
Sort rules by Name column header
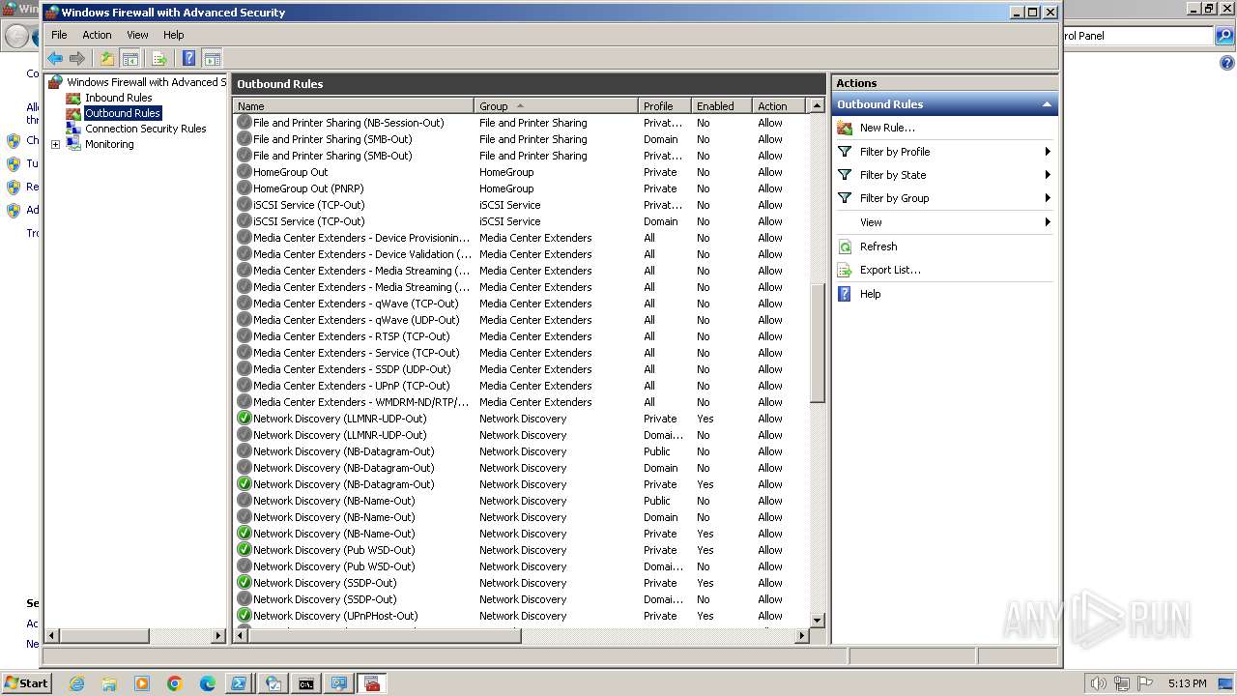pyautogui.click(x=354, y=106)
